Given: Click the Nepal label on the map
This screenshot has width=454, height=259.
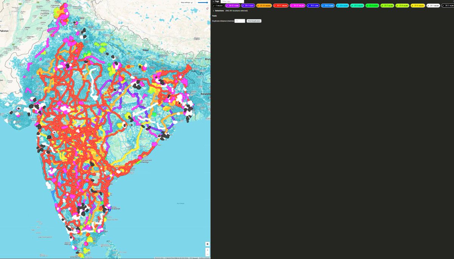Looking at the screenshot, I should coord(146,50).
